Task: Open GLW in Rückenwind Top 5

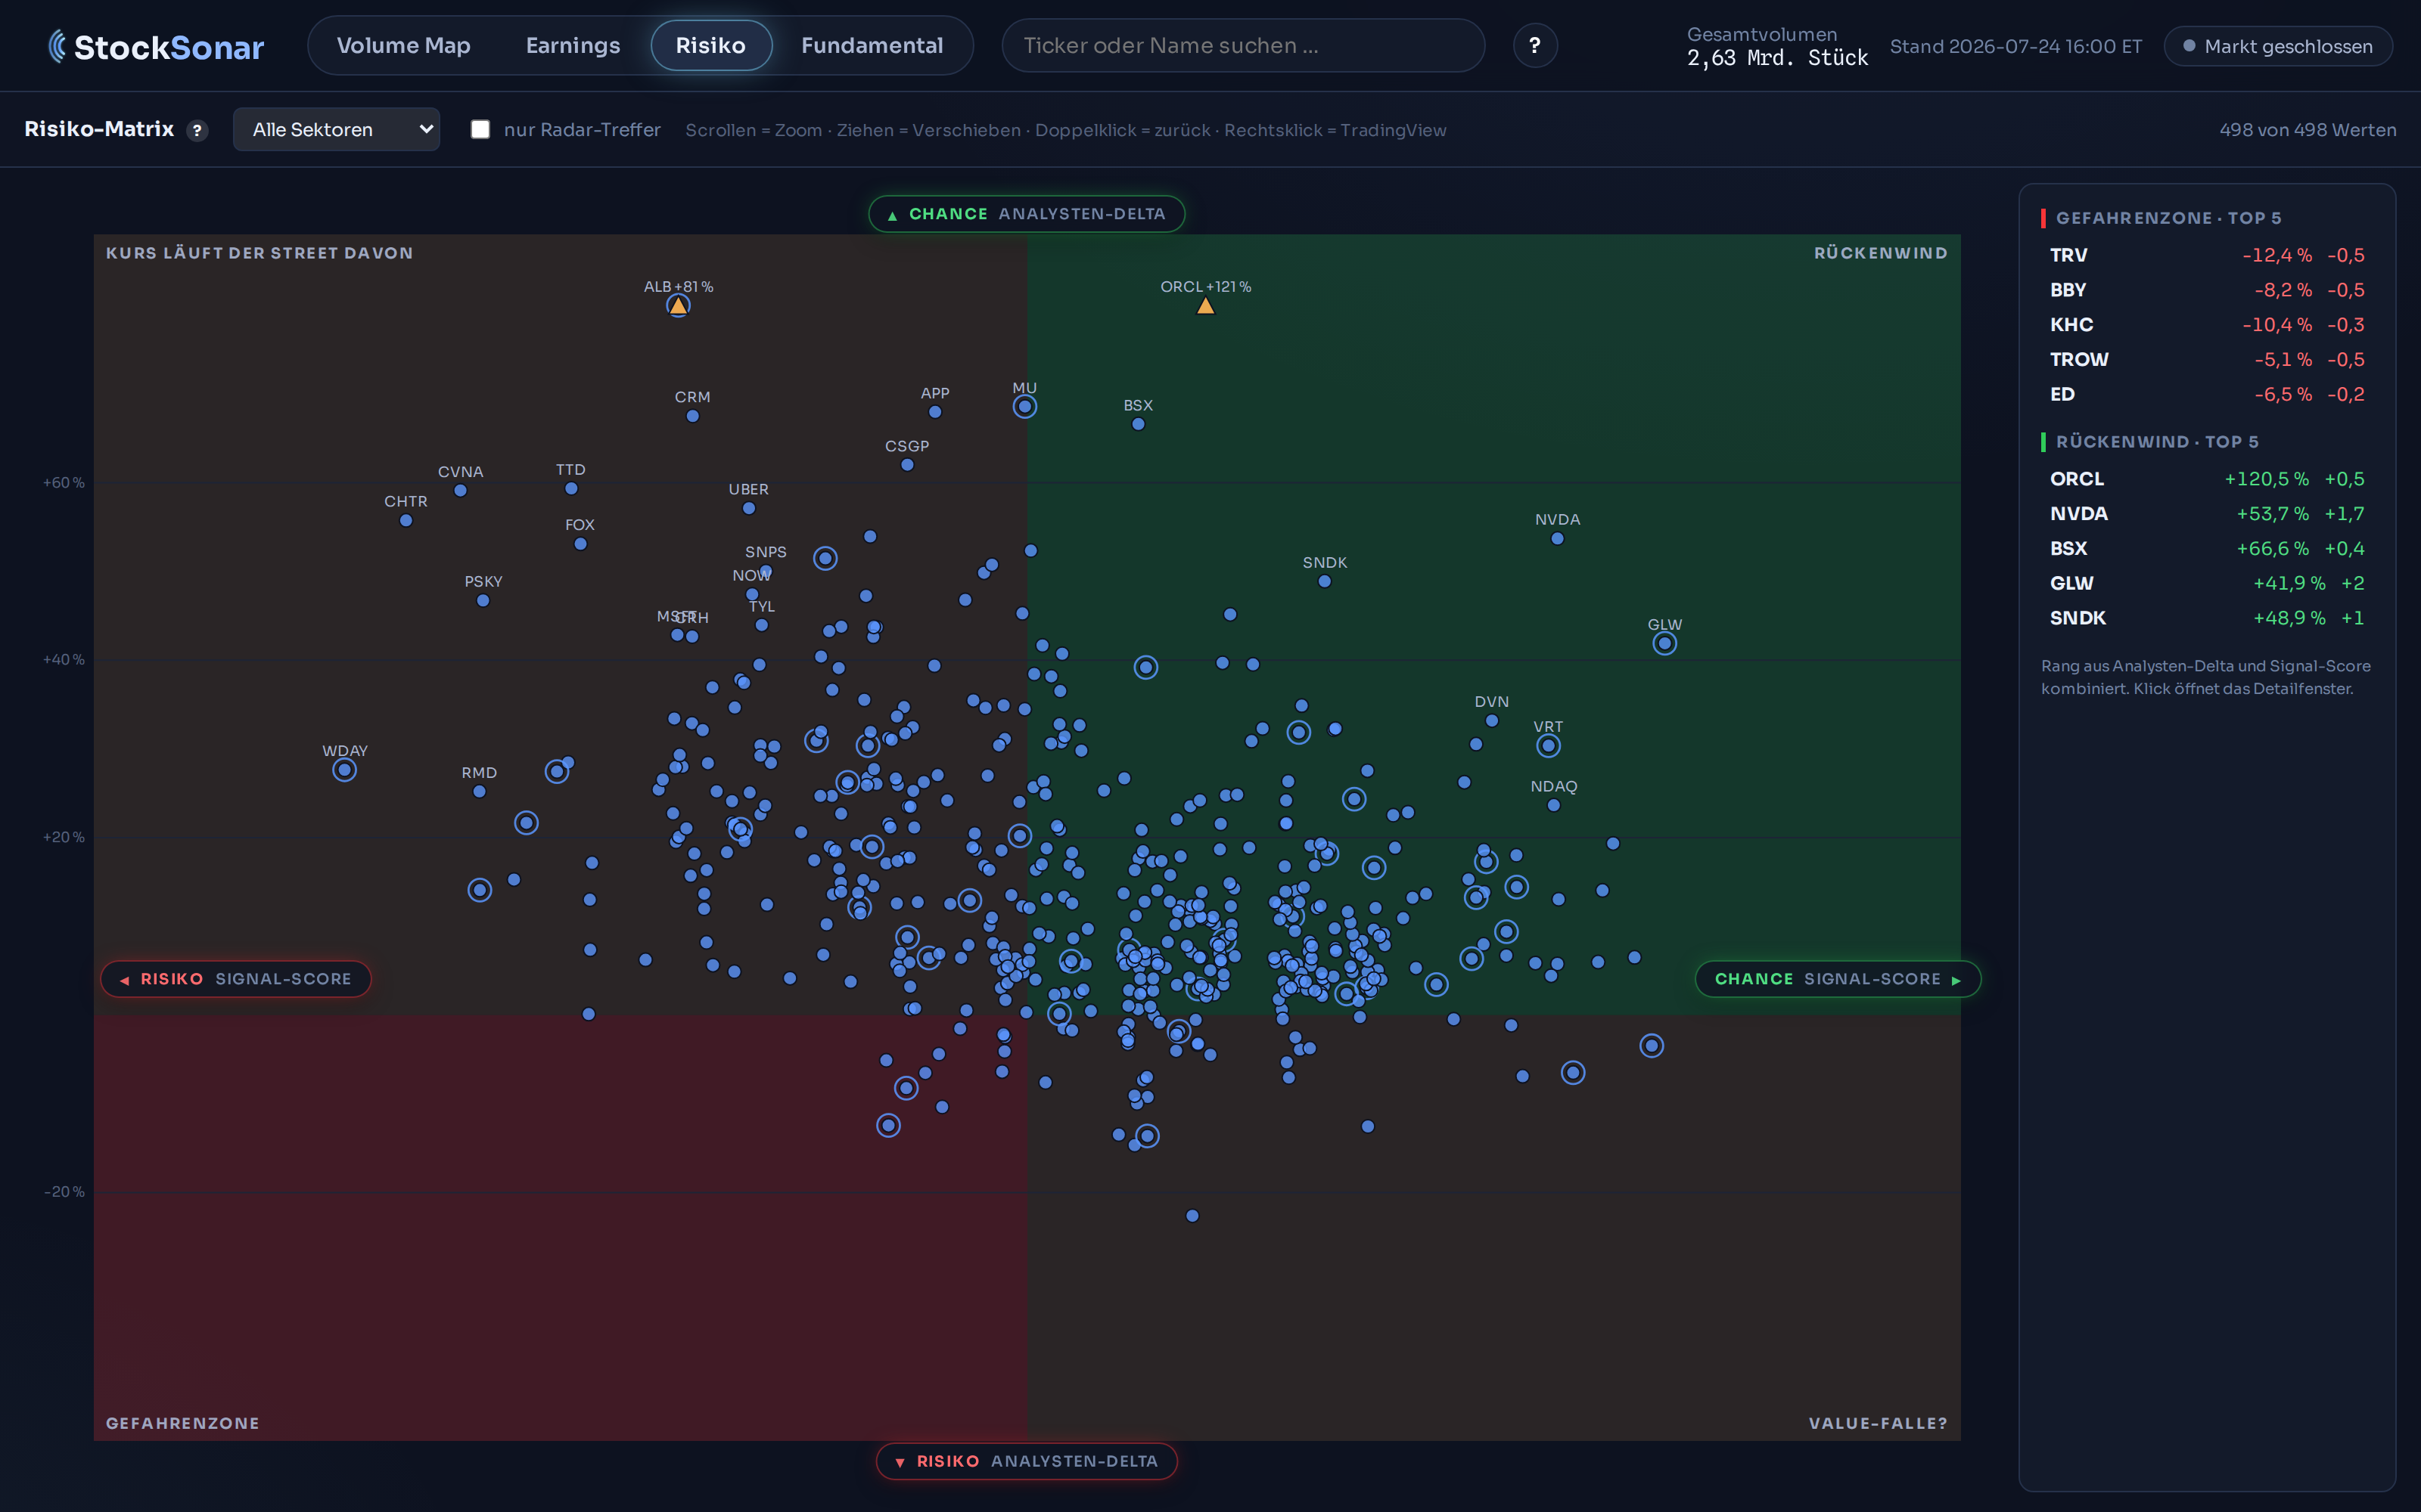Action: [x=2207, y=583]
